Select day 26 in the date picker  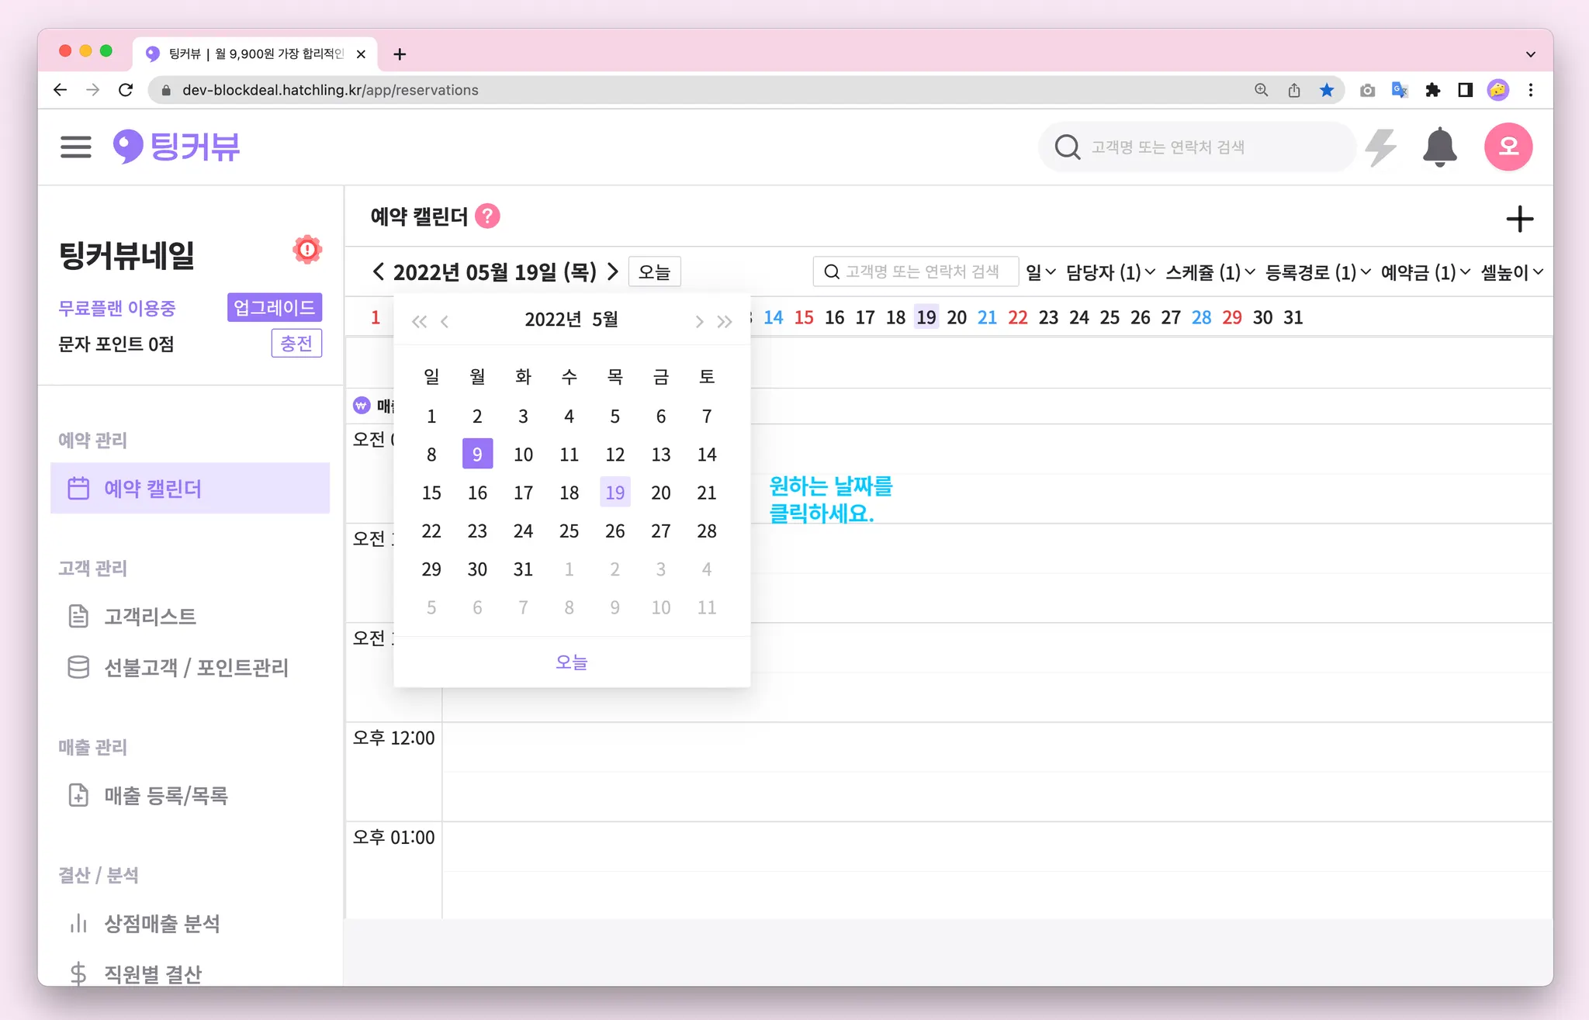(x=614, y=531)
